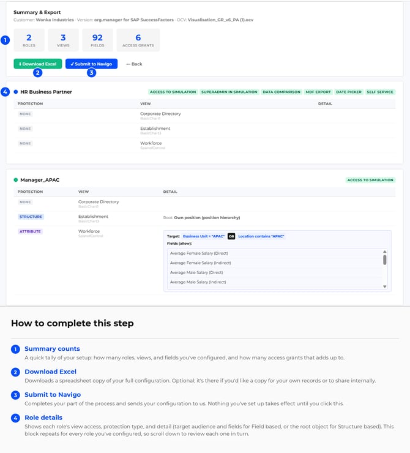Select the 3 Views summary card

63,40
